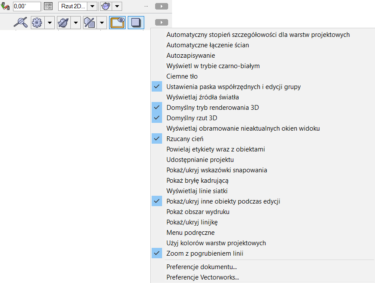375x283 pixels.
Task: Toggle Autozapisywanie in the menu
Action: (262, 56)
